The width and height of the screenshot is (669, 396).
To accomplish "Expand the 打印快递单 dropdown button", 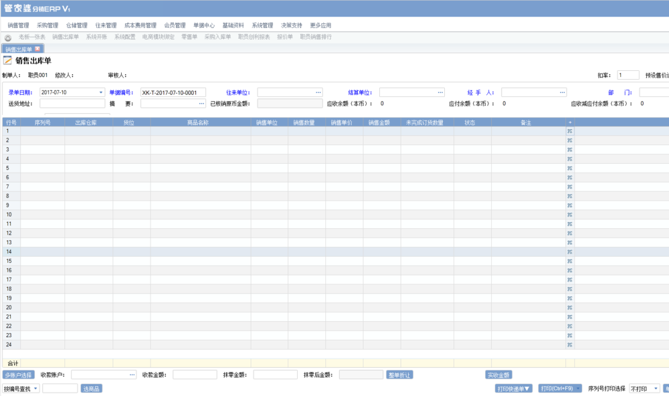I will click(x=514, y=389).
